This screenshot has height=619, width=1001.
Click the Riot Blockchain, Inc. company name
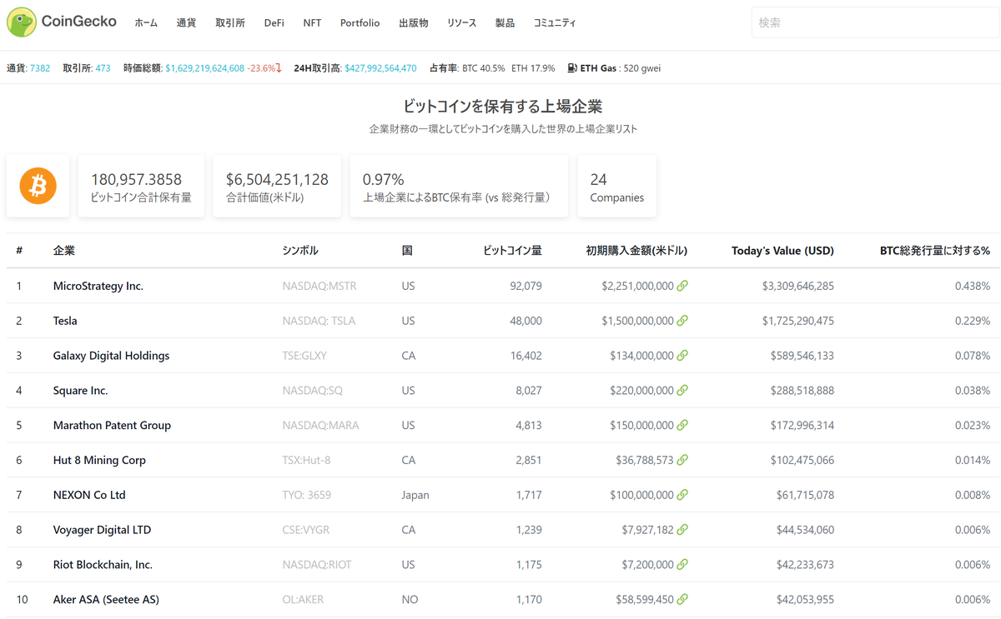point(103,565)
